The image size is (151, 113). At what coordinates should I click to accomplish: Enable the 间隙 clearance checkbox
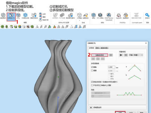click(x=92, y=71)
